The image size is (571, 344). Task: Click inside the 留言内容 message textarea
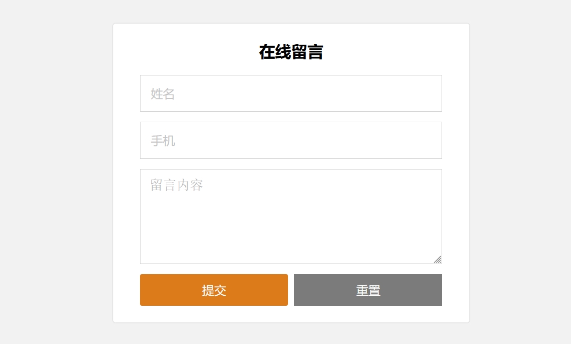(291, 216)
